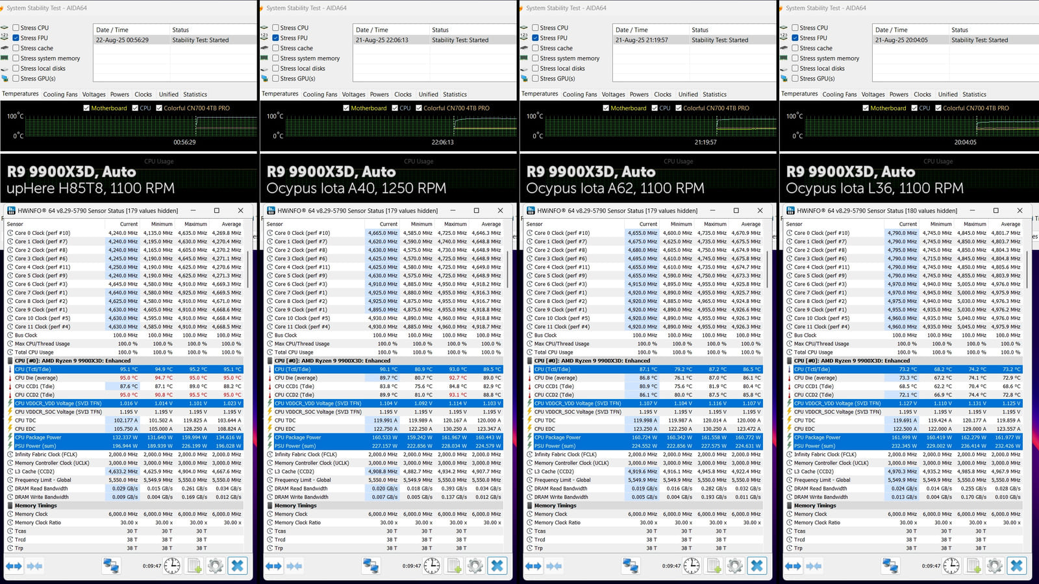The image size is (1039, 584).
Task: Open network monitoring icon in Iota A62 HWiNFO window
Action: coord(631,566)
